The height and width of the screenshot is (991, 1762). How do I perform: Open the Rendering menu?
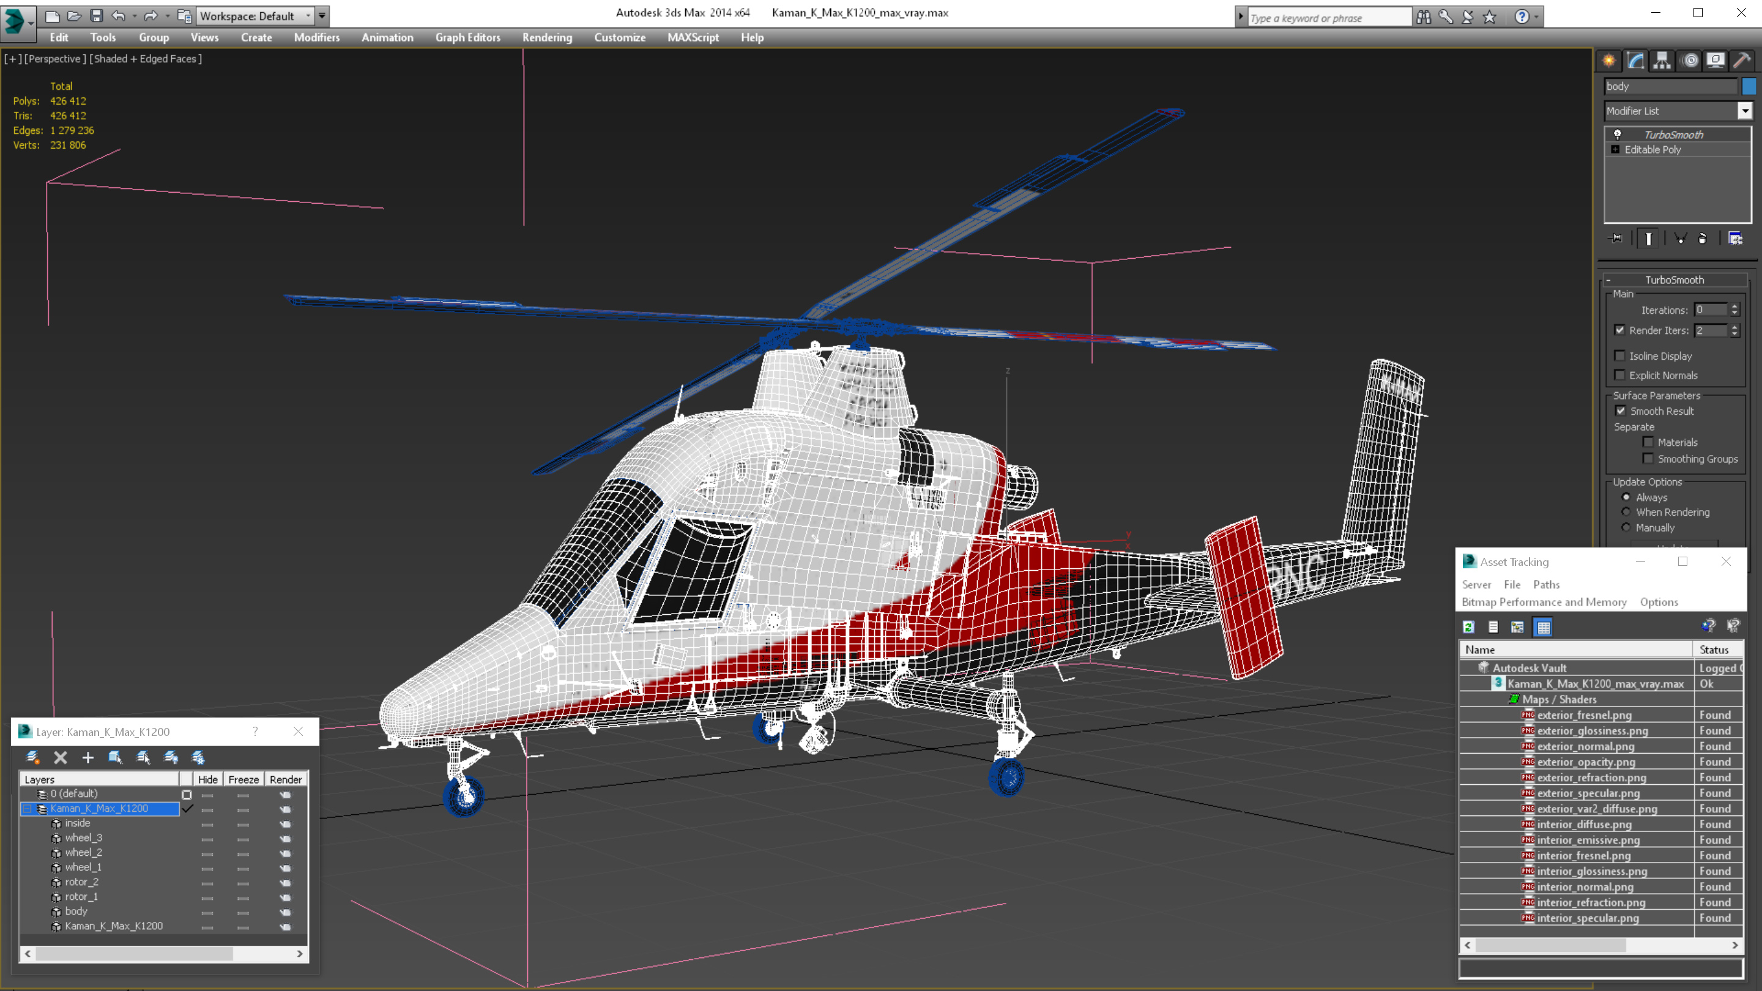(546, 37)
